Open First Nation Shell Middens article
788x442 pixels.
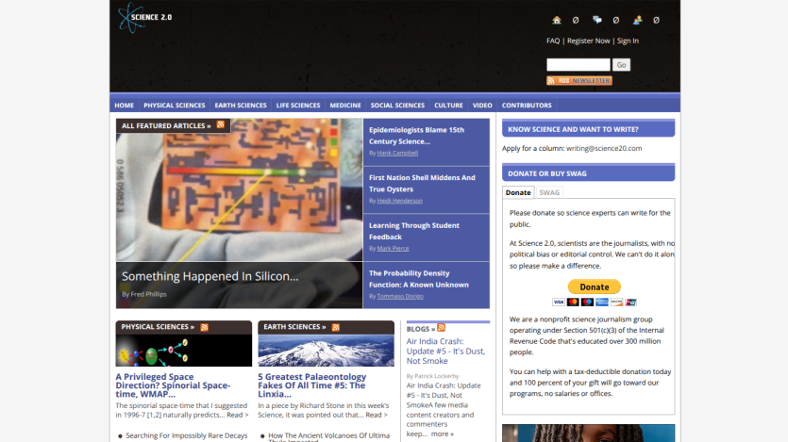(x=422, y=183)
